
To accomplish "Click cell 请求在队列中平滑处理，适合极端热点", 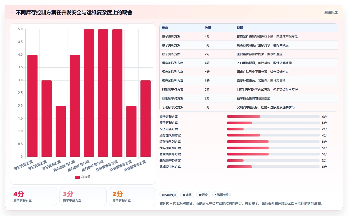I will click(x=263, y=72).
